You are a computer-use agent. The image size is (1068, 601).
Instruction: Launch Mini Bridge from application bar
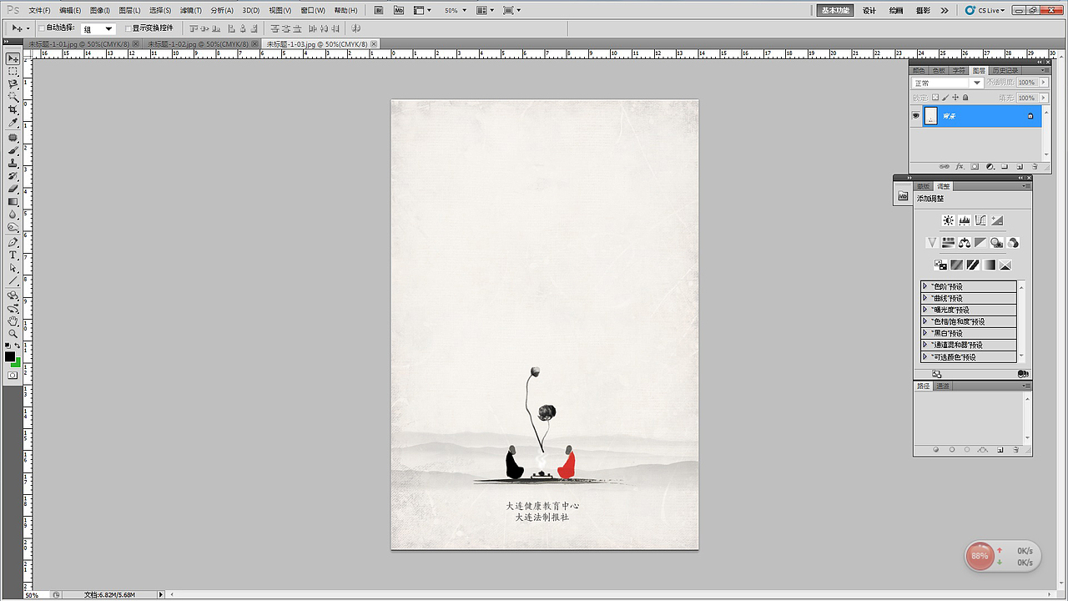[399, 11]
